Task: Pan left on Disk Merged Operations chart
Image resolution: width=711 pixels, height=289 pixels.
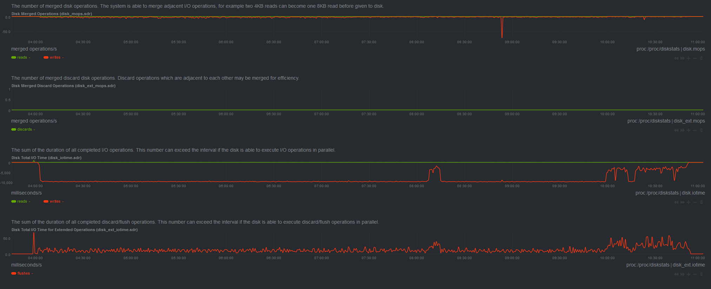Action: click(x=676, y=58)
